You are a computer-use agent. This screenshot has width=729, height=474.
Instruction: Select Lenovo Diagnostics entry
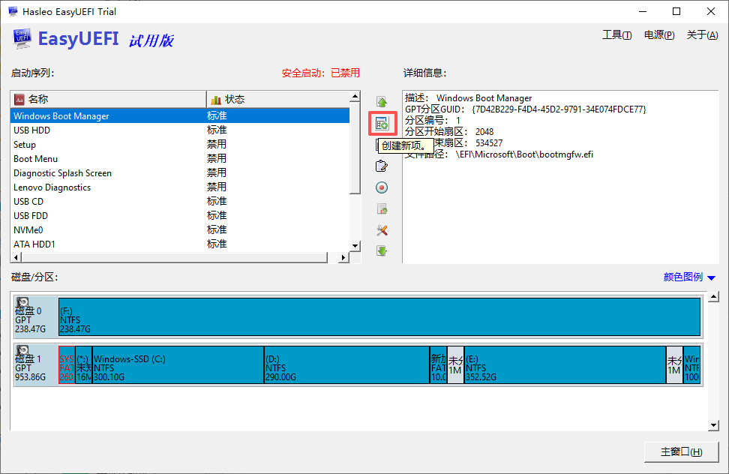click(180, 187)
